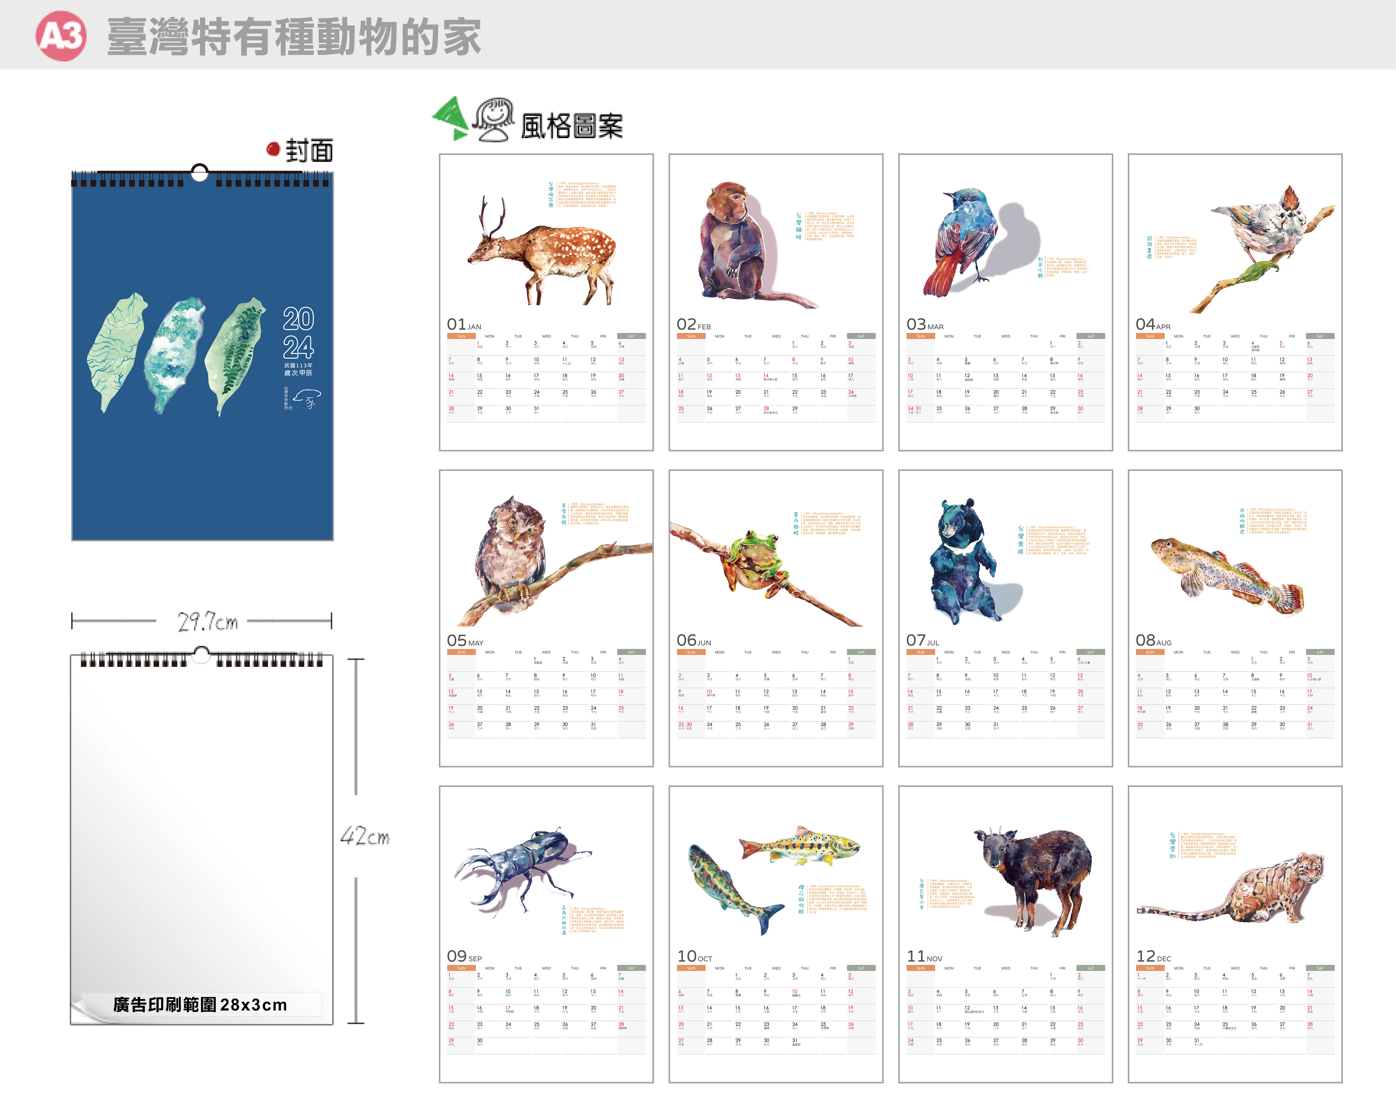
Task: Click the 廣告印刷範圍 28x3cm label
Action: click(x=199, y=1004)
